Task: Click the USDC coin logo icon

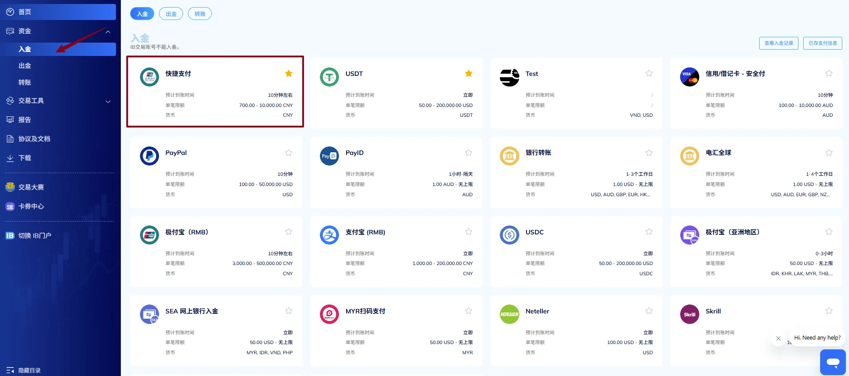Action: [x=510, y=235]
